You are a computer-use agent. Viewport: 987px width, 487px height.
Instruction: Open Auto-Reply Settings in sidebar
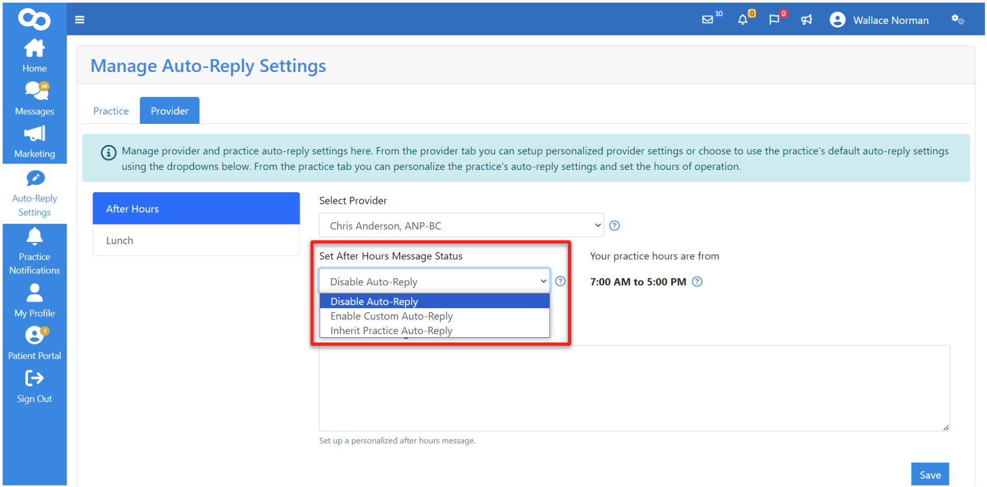pyautogui.click(x=34, y=194)
